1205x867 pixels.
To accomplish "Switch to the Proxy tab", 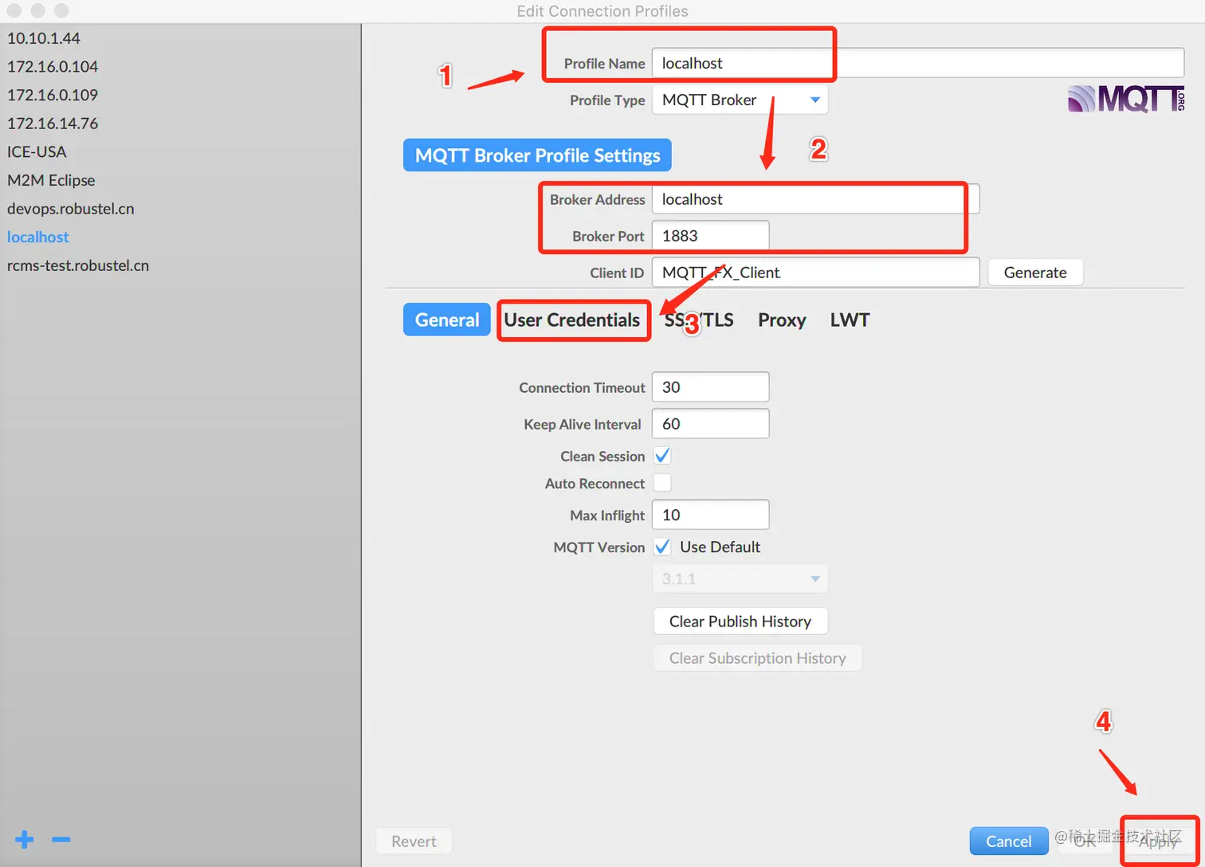I will pos(782,320).
